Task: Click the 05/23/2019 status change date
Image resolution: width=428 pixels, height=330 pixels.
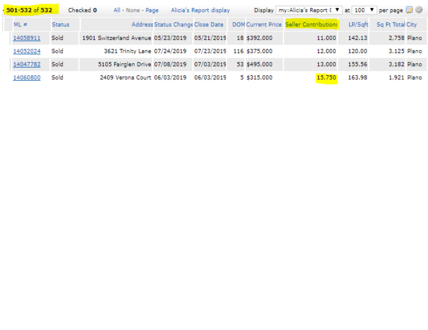Action: [170, 38]
